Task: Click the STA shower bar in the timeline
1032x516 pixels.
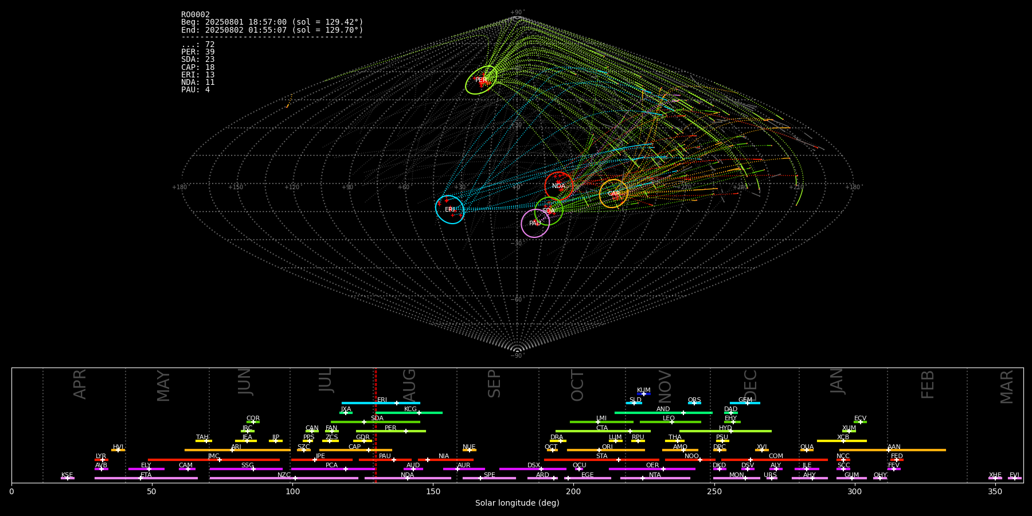Action: coord(601,460)
